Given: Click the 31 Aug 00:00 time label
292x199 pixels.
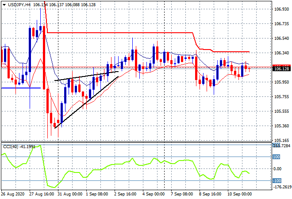Looking at the screenshot, I should (70, 194).
